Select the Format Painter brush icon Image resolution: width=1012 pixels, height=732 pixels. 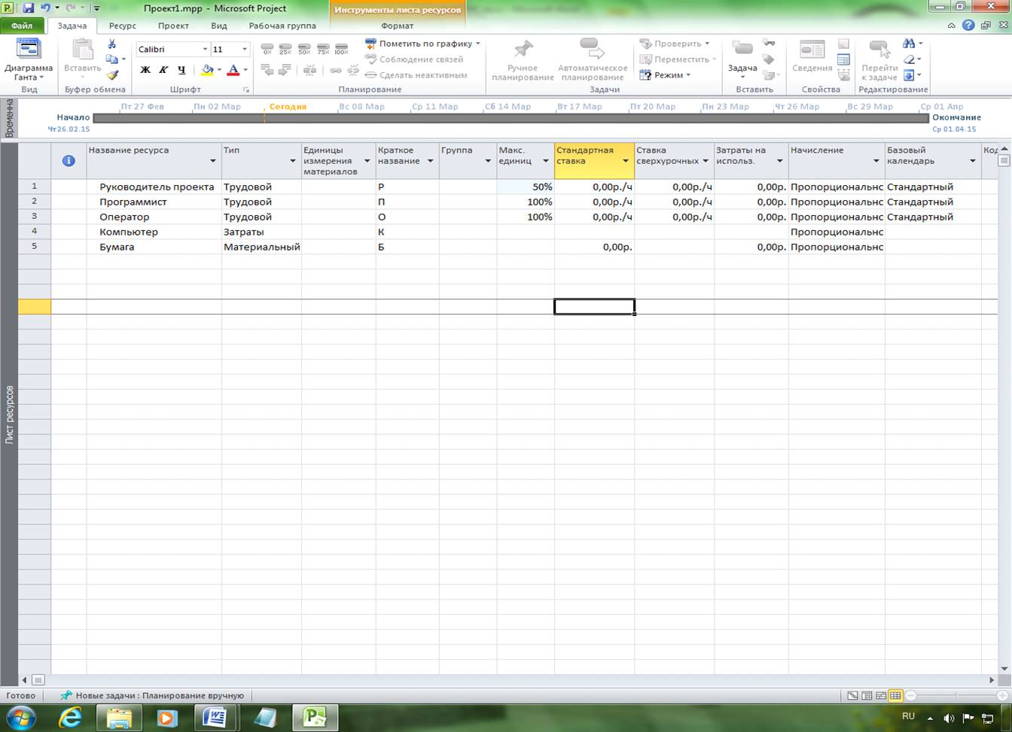click(x=112, y=75)
